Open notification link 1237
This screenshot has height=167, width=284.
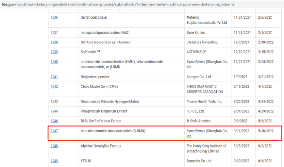54,33
